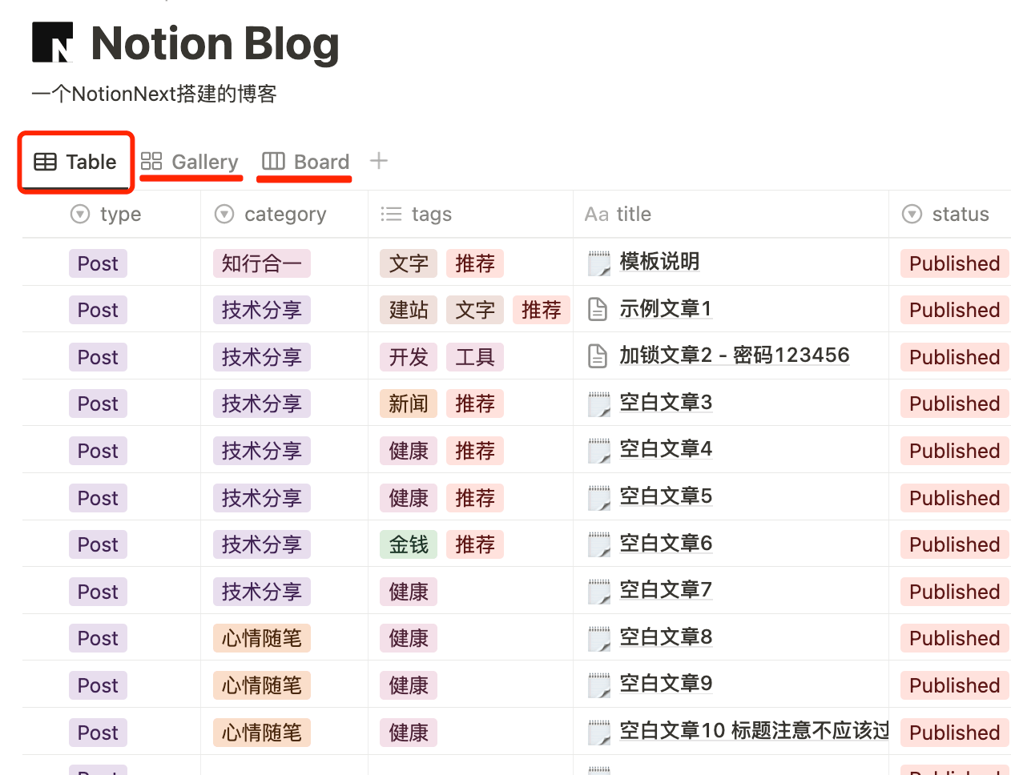Open the title column header menu
This screenshot has height=775, width=1011.
click(x=731, y=214)
